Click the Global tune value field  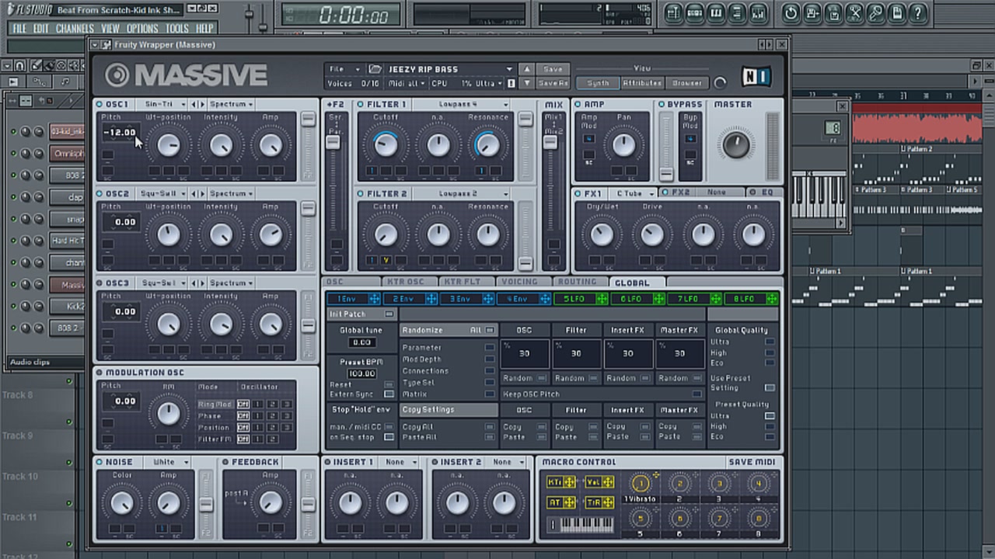pyautogui.click(x=361, y=342)
